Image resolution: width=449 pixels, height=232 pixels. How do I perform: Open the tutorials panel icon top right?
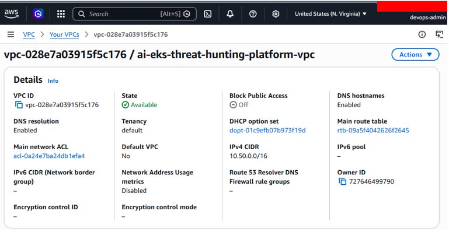439,34
